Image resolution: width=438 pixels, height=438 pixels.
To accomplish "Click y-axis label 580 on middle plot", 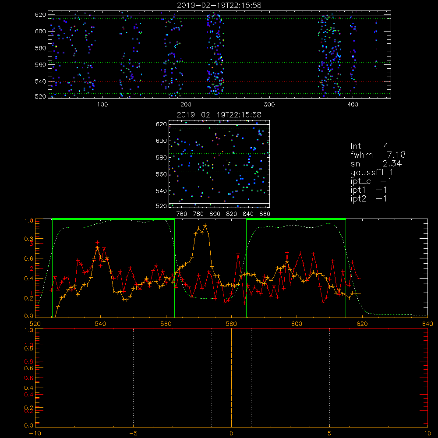I will click(x=161, y=158).
